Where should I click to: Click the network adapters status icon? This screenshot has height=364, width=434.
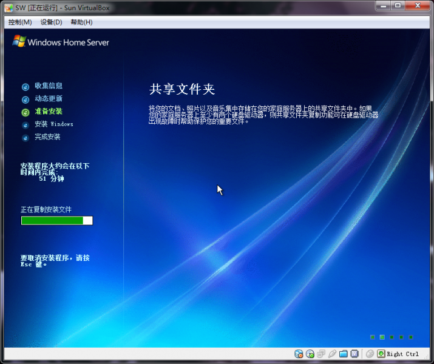pos(321,354)
